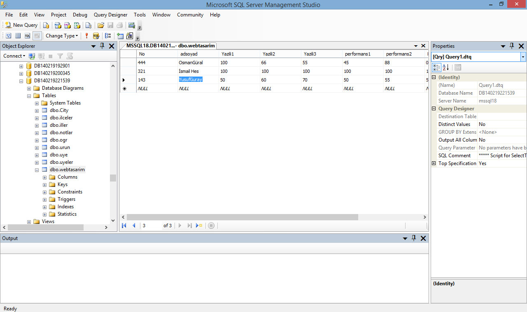Click the performans1 column header

coord(363,54)
